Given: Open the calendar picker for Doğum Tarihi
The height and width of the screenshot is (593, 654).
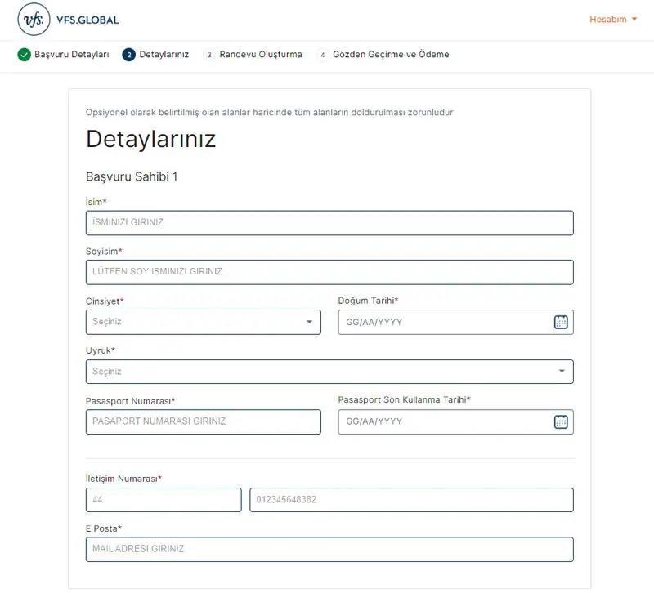Looking at the screenshot, I should [560, 322].
